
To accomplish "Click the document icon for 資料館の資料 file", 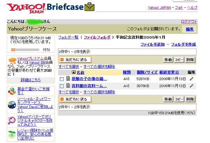I will pos(68,85).
